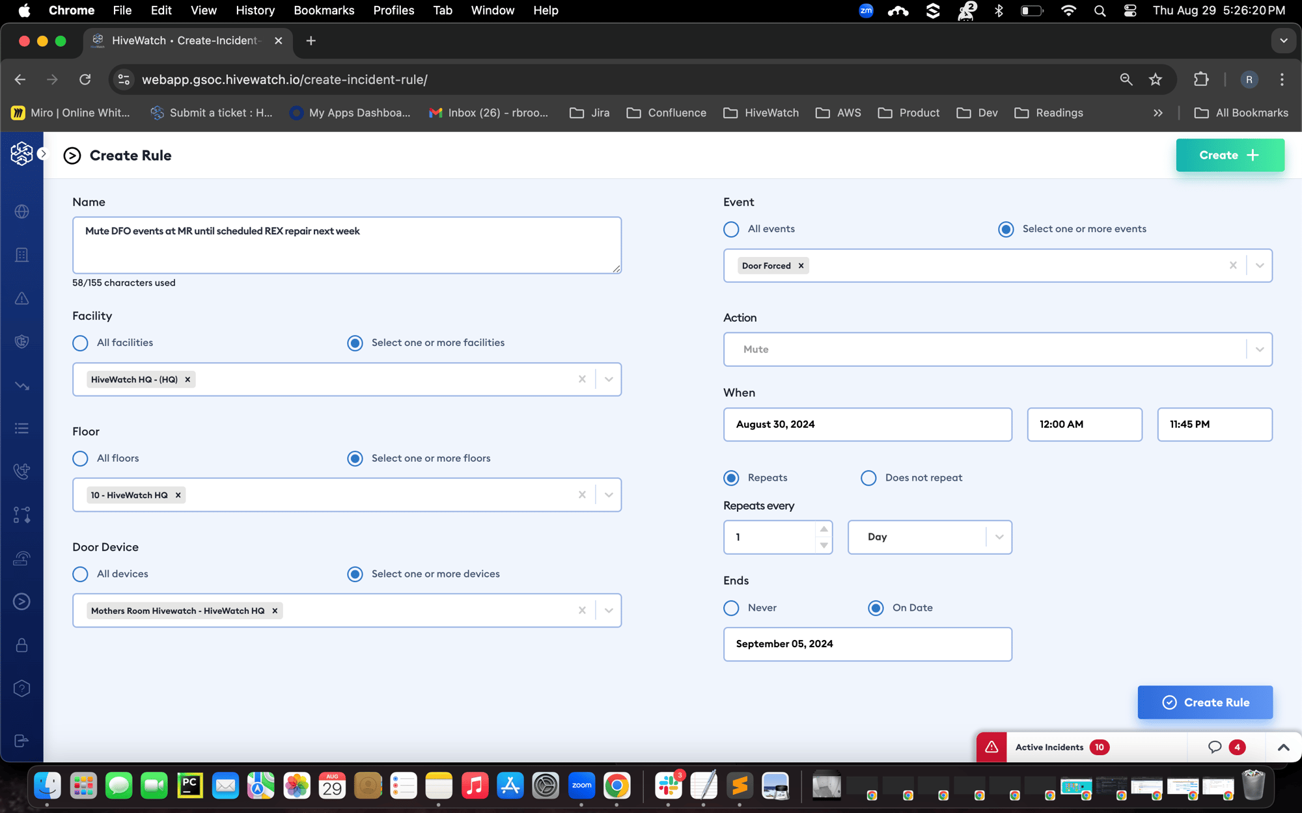Open the workflow branch icon in sidebar

click(x=21, y=515)
